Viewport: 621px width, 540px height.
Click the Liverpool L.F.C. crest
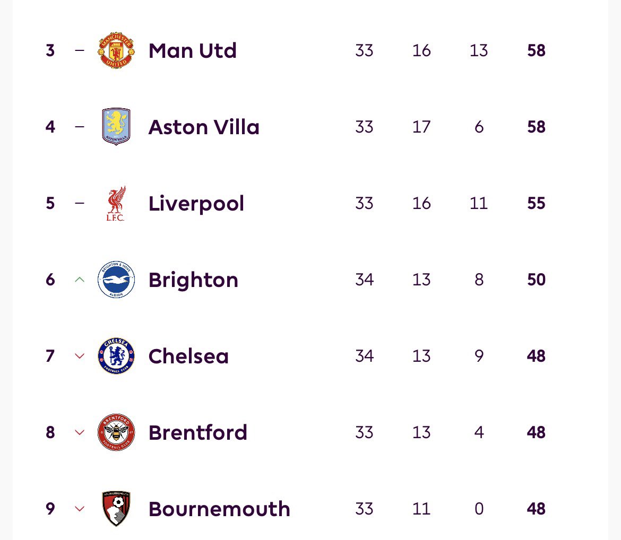[116, 203]
